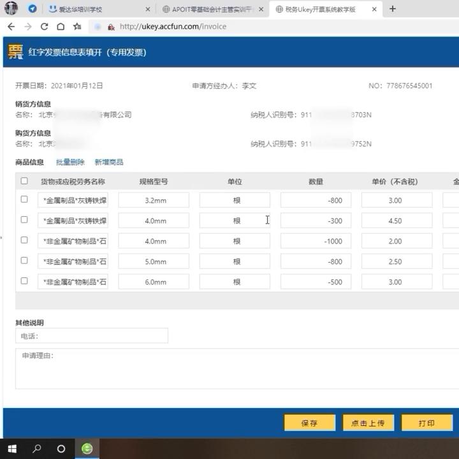Viewport: 459px width, 459px height.
Task: Go to browser home page icon
Action: [x=61, y=27]
